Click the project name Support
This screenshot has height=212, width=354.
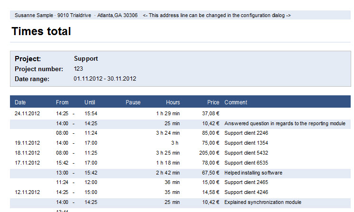tap(86, 59)
